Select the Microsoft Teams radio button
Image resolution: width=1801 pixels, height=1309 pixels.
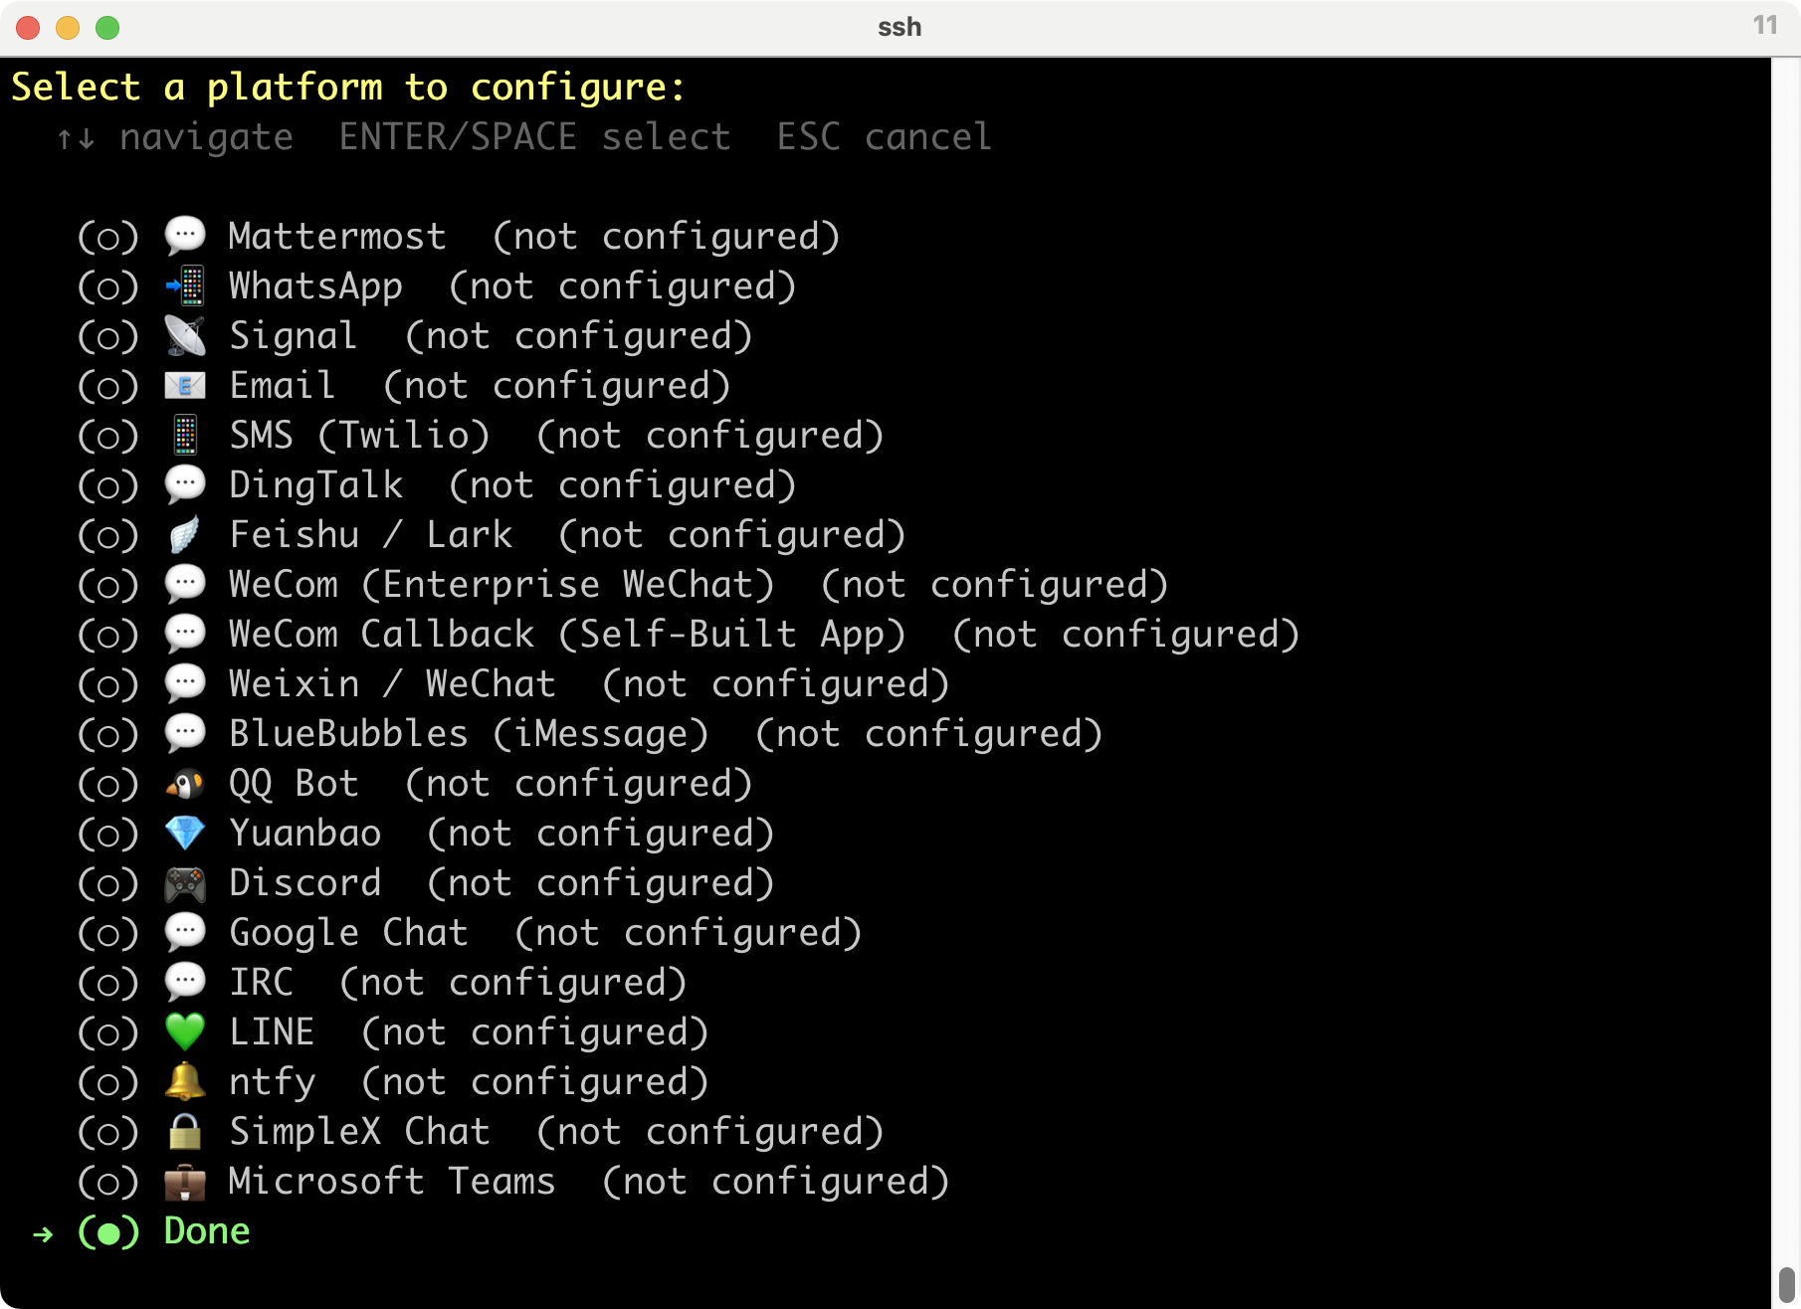point(108,1182)
